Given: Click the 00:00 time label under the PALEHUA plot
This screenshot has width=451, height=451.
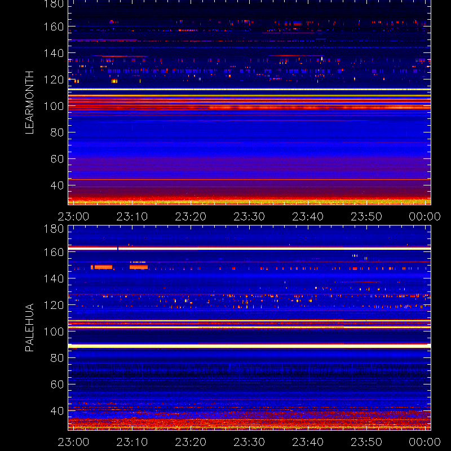Looking at the screenshot, I should [425, 442].
